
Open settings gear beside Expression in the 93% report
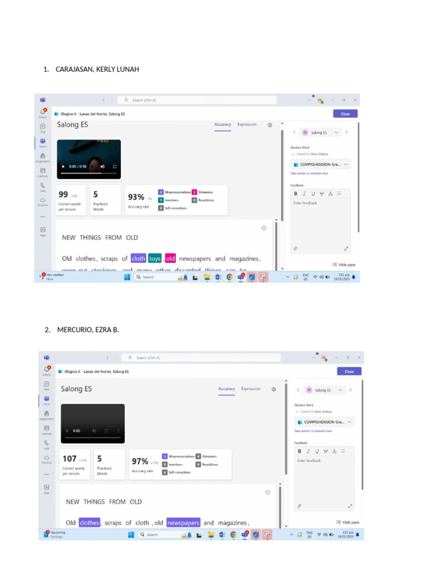coord(270,125)
